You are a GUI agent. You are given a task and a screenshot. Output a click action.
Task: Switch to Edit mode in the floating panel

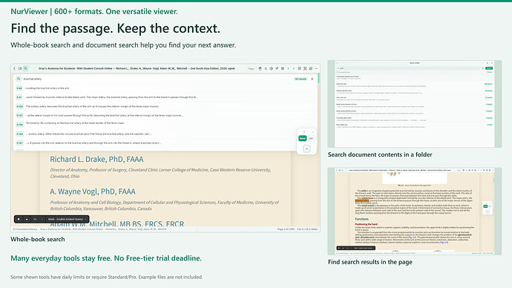point(310,139)
